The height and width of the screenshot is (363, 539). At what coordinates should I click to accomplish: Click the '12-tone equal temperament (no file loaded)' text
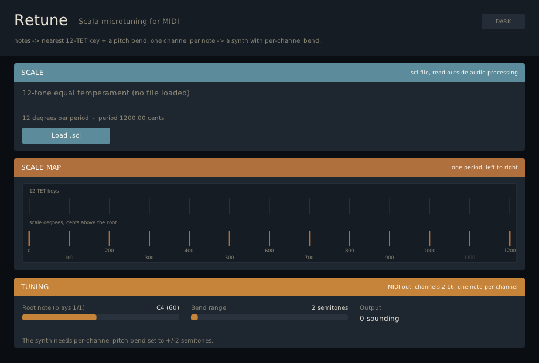pyautogui.click(x=106, y=93)
